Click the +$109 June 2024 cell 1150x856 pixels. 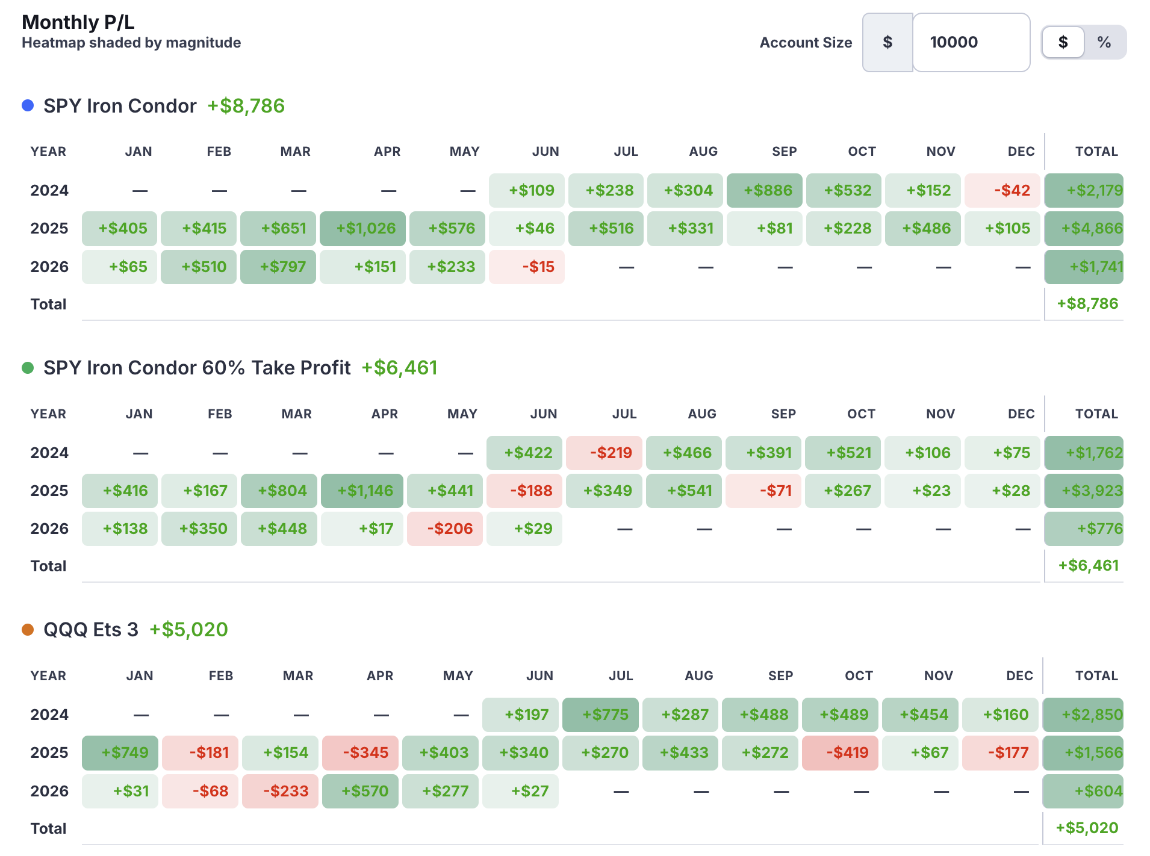click(x=527, y=190)
